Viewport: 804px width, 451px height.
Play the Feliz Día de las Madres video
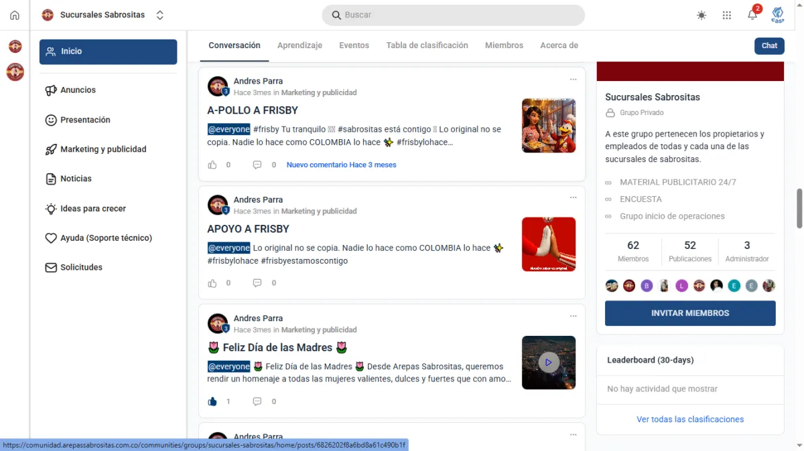(x=549, y=363)
